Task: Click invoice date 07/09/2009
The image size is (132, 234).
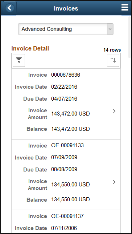Action: [64, 157]
